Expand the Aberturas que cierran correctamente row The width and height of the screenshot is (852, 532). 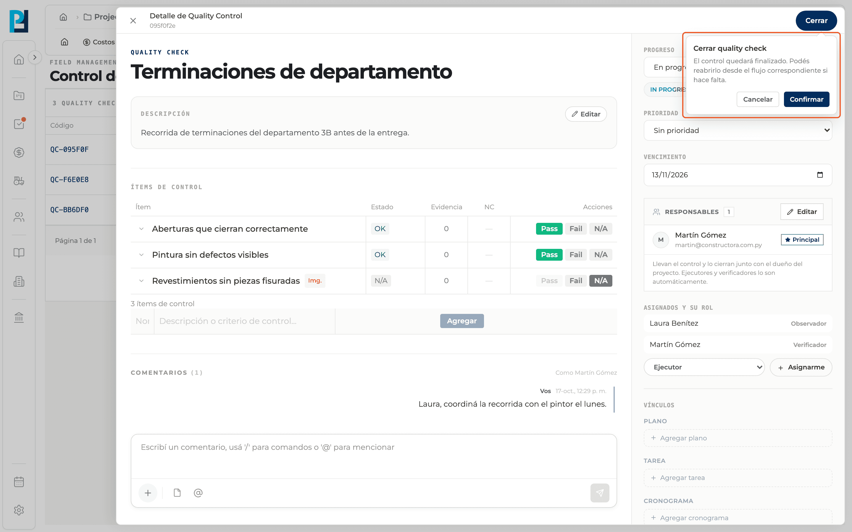click(141, 229)
